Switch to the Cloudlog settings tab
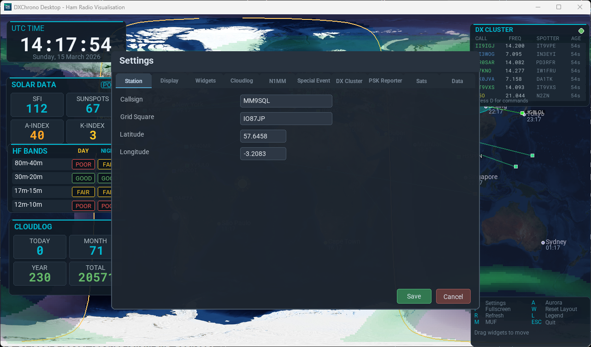The width and height of the screenshot is (591, 347). coord(242,80)
